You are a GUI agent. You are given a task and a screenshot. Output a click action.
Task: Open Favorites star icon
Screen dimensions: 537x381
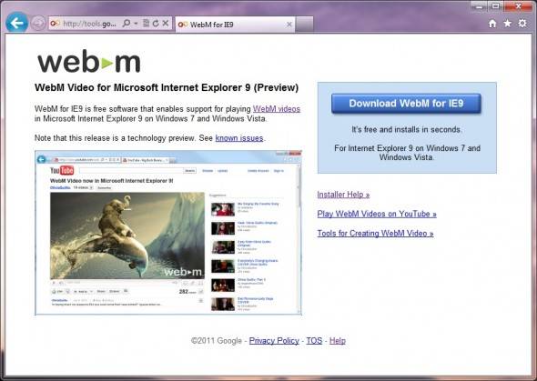507,24
